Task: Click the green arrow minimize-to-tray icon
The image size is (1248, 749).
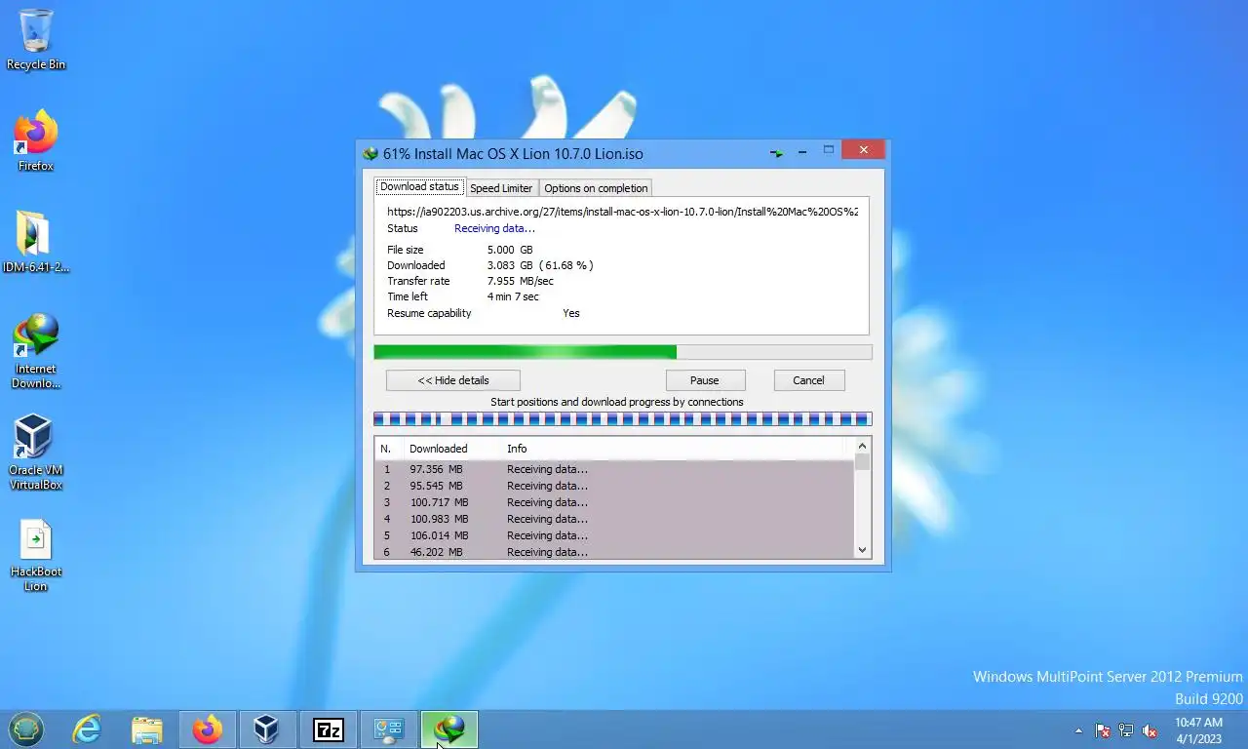Action: click(777, 153)
